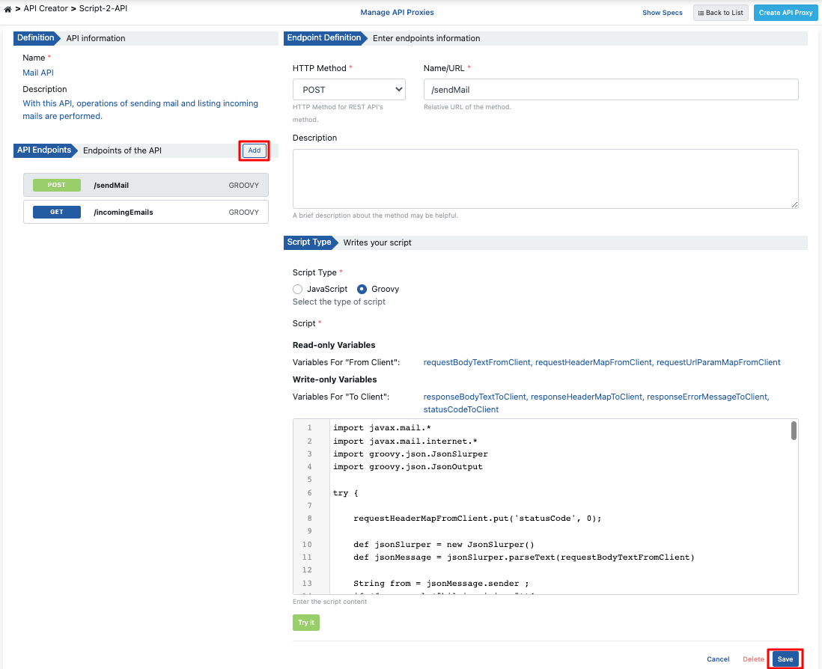The image size is (822, 669).
Task: Select the GET /incomingEmails endpoint
Action: click(146, 212)
